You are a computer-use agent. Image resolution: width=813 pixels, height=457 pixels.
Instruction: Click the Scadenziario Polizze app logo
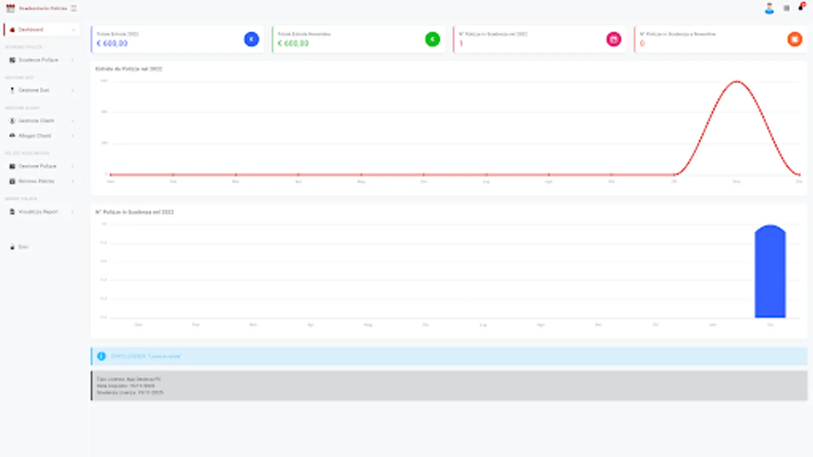pos(10,8)
